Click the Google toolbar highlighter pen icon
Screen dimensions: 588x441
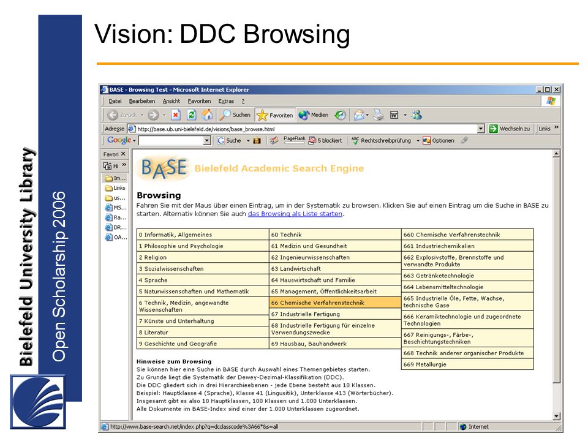click(464, 140)
